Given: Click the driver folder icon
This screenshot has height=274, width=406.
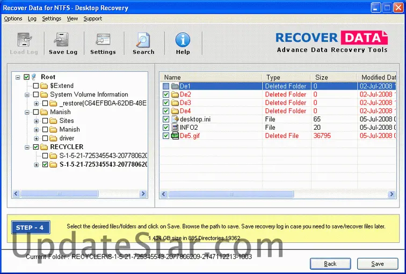Looking at the screenshot, I should (53, 138).
